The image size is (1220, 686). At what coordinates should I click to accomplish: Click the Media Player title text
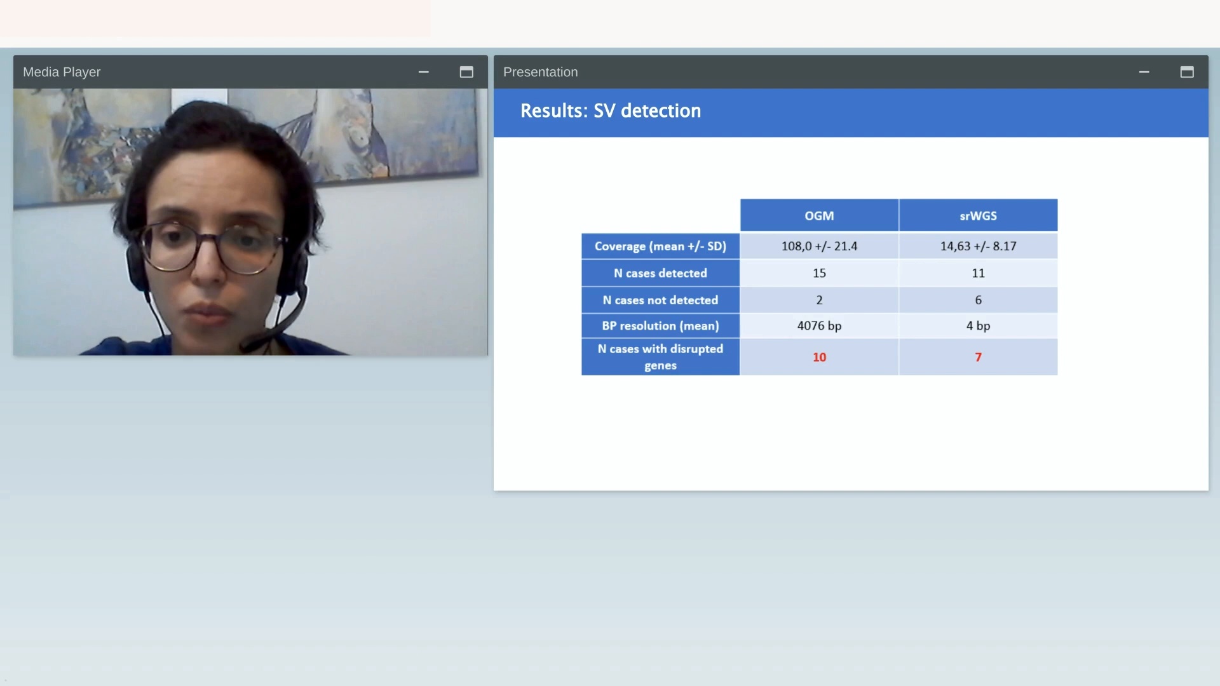coord(62,72)
